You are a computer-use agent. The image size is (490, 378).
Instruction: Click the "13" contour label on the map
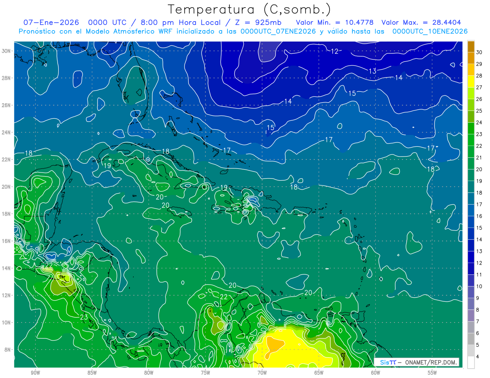click(x=372, y=71)
